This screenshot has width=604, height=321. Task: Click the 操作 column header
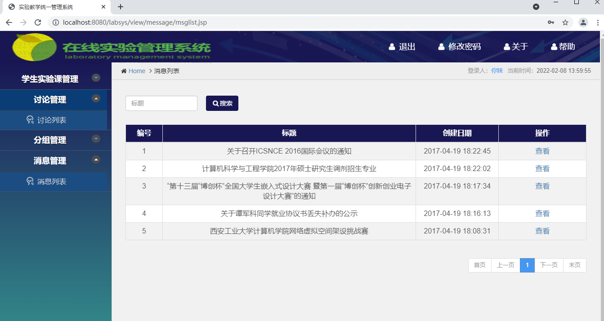coord(542,133)
